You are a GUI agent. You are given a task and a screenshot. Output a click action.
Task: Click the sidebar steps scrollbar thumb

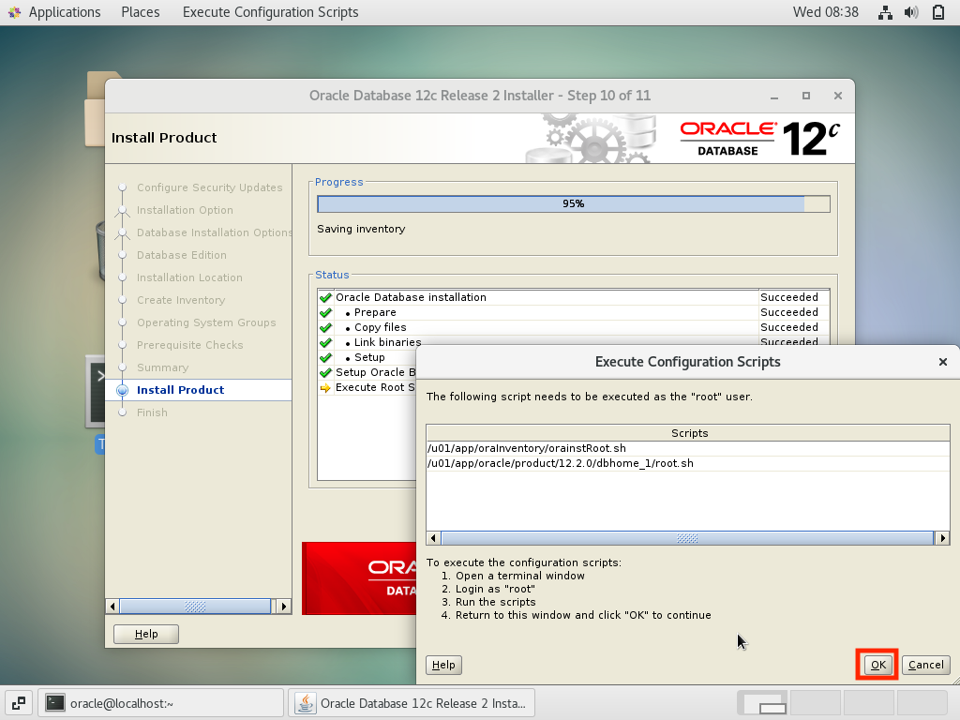tap(195, 607)
